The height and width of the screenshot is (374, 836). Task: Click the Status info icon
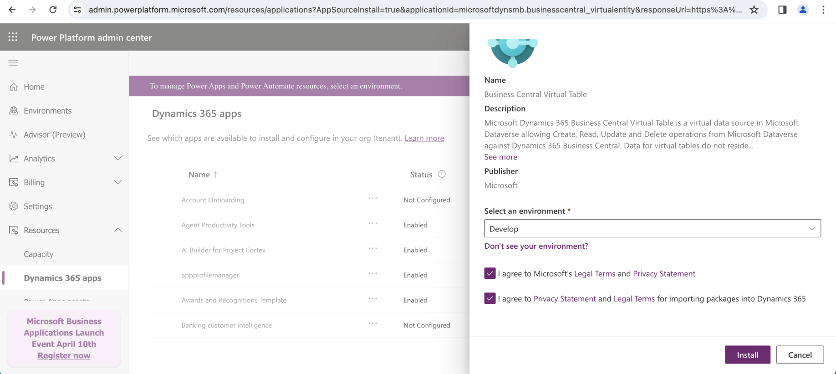pos(442,174)
